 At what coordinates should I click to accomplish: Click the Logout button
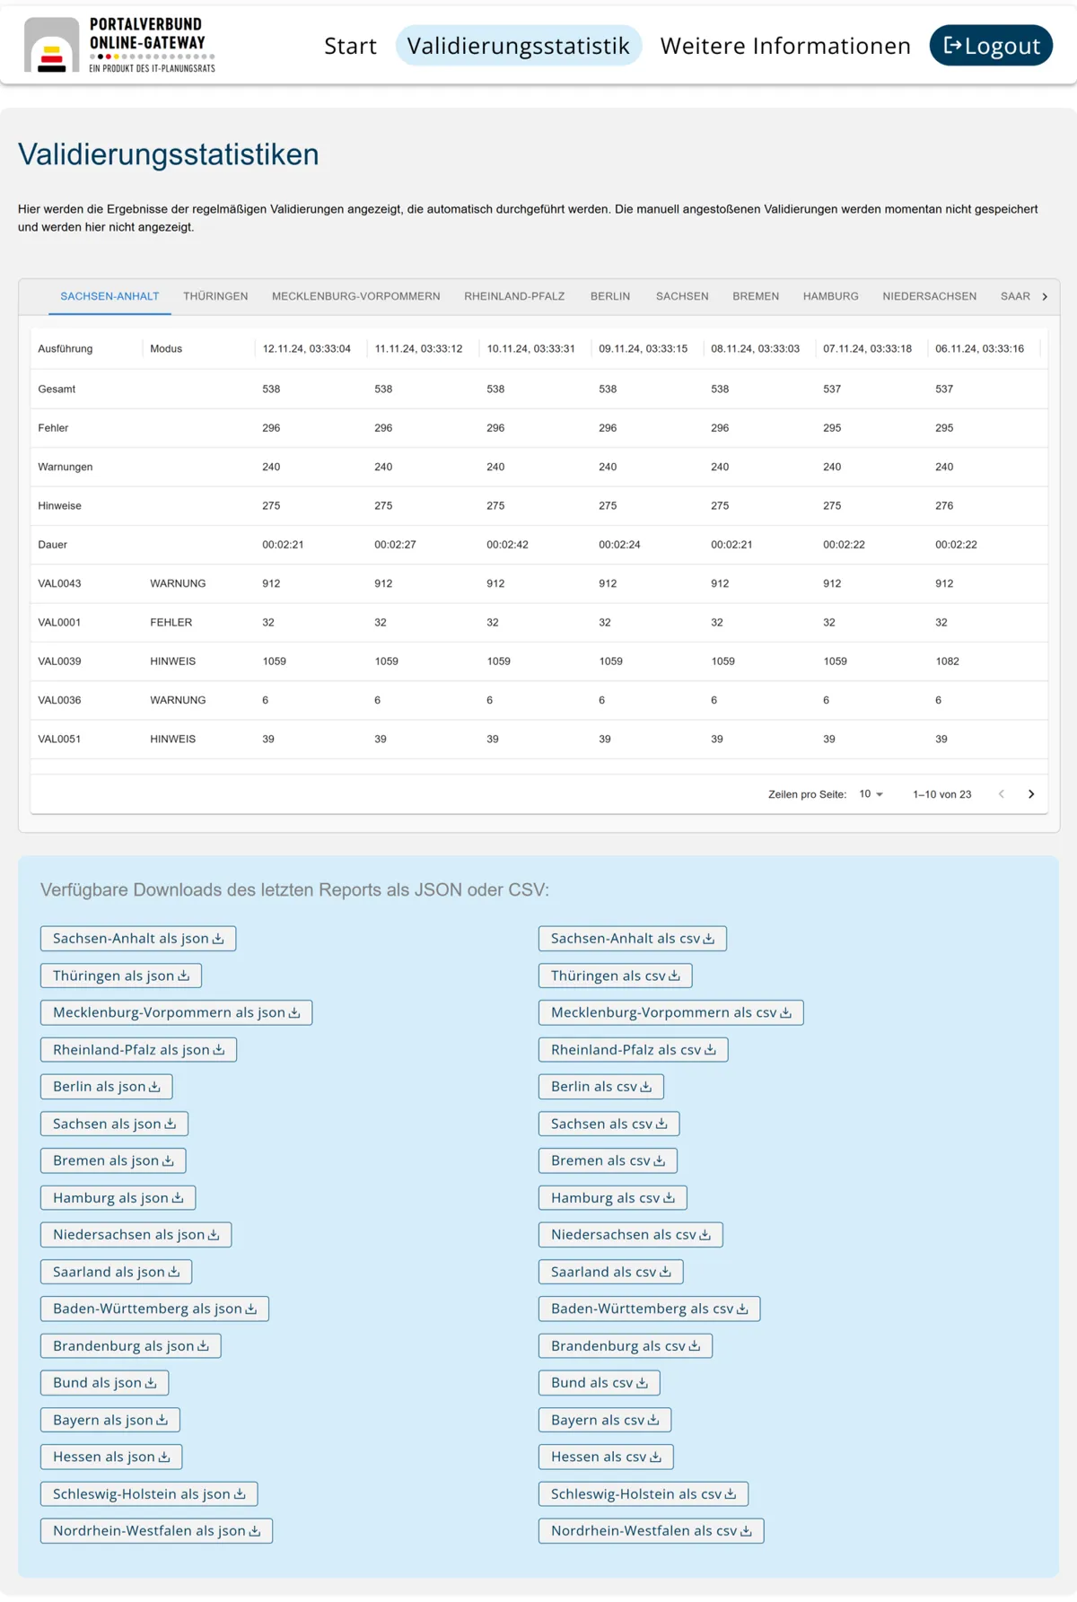click(x=991, y=46)
